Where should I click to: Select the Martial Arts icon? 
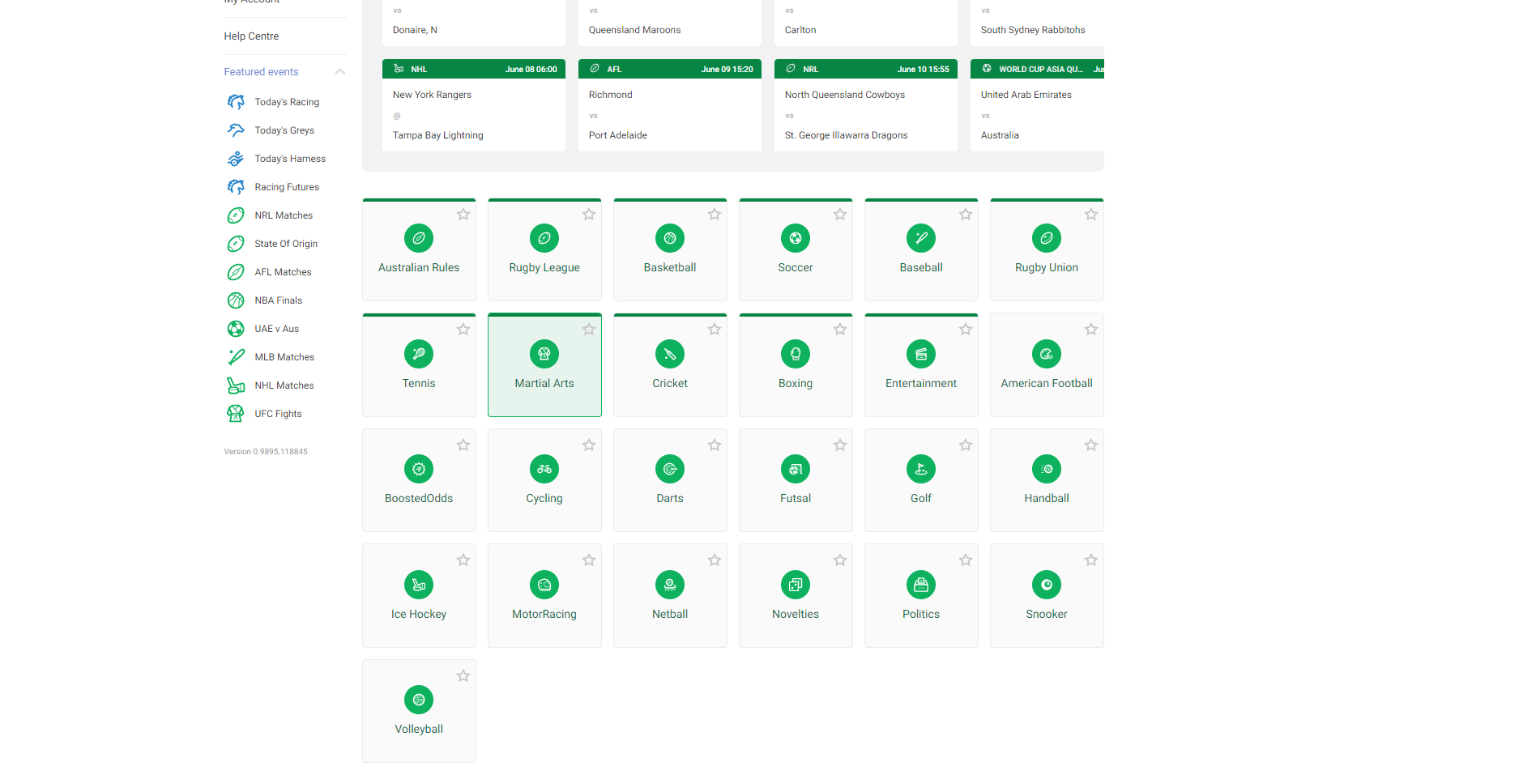(544, 354)
